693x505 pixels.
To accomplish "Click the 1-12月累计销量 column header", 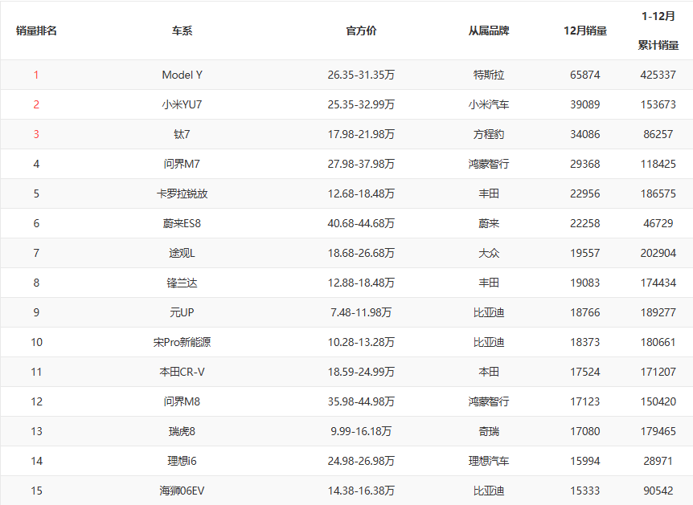I will pos(658,31).
